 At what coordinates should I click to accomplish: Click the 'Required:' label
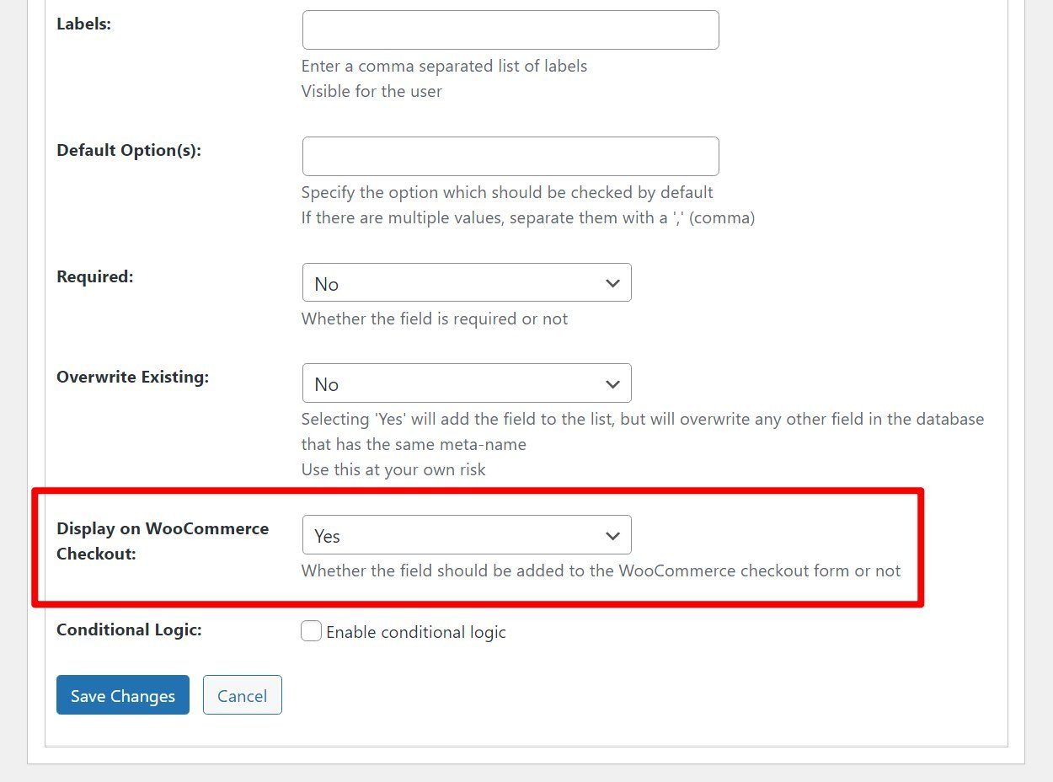coord(95,276)
